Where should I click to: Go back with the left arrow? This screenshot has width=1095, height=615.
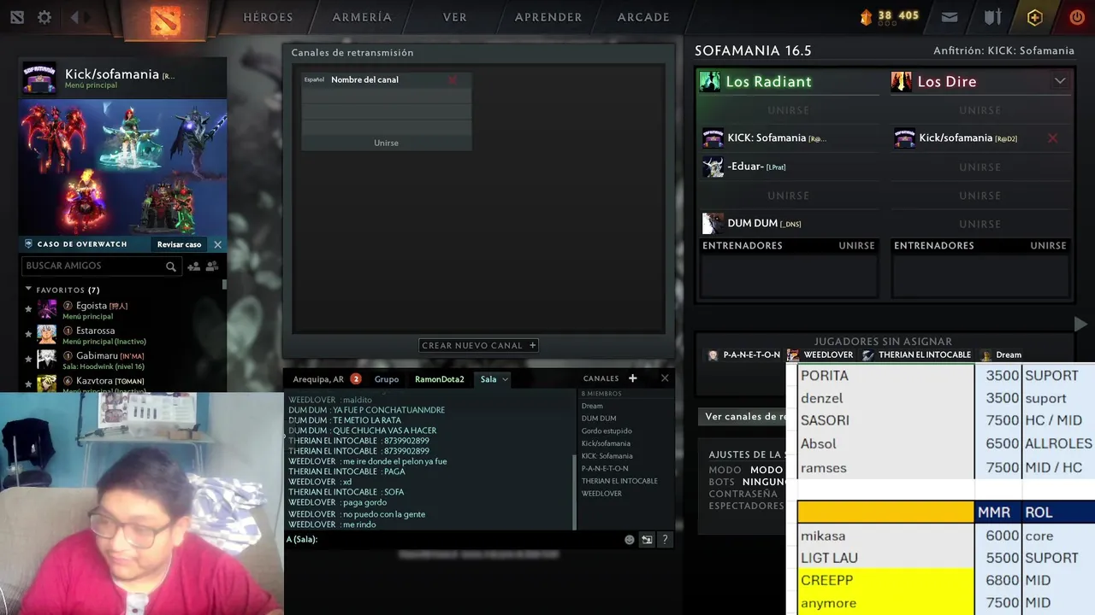[x=74, y=17]
